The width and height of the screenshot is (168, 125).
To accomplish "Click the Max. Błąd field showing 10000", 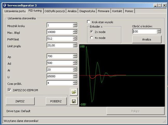I will click(x=60, y=32).
